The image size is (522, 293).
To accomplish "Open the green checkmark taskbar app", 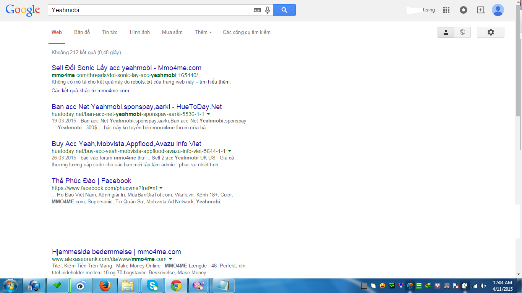I will click(58, 285).
